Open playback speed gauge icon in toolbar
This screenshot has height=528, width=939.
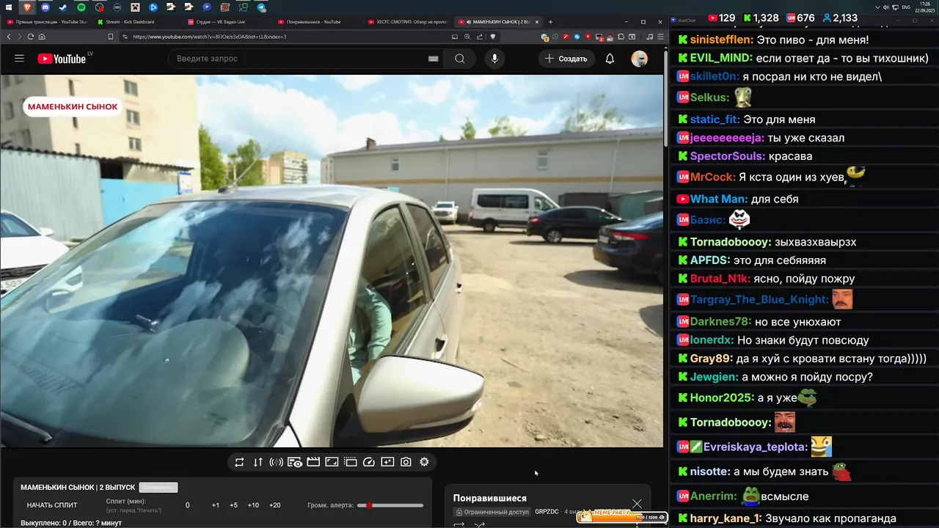point(369,462)
